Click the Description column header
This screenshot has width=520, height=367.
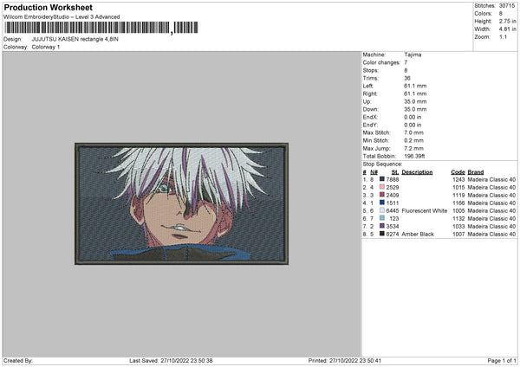click(x=417, y=171)
